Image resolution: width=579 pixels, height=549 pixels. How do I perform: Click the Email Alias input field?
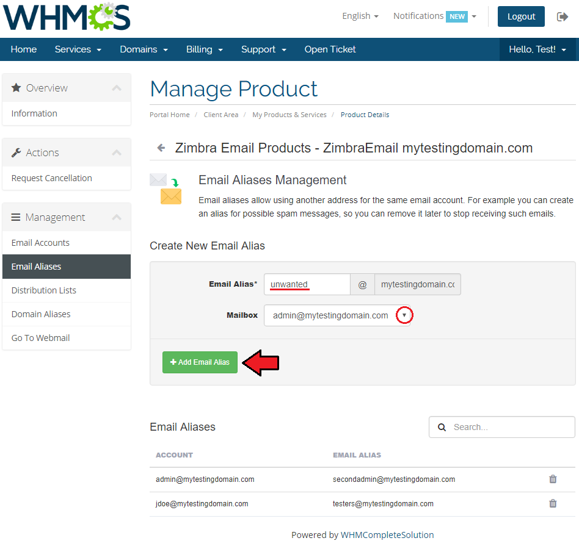[307, 284]
